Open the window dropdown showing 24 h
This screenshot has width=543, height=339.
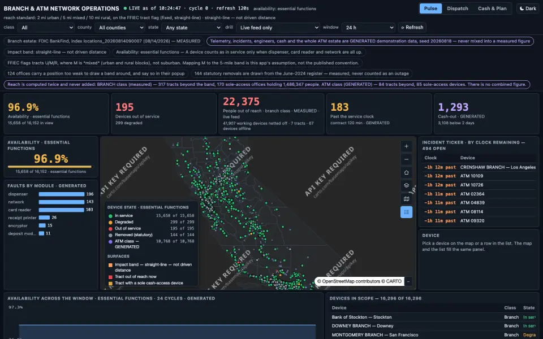click(x=368, y=27)
